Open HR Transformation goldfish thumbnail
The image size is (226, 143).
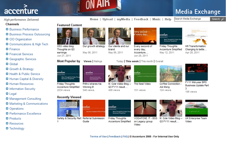click(197, 36)
